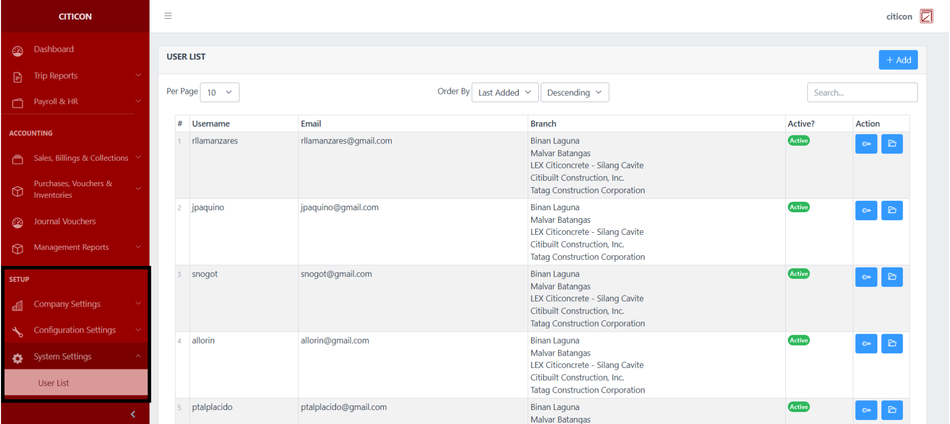Click email rllamanzares@gmail.com

[x=346, y=141]
